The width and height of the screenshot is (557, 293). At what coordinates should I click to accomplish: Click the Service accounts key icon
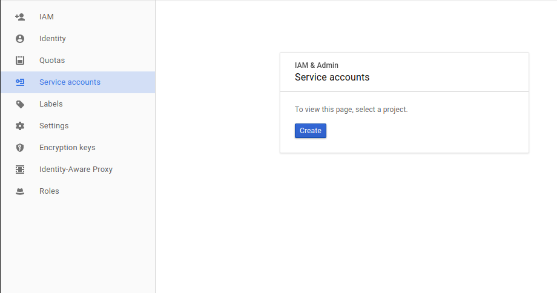(x=20, y=82)
